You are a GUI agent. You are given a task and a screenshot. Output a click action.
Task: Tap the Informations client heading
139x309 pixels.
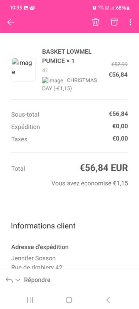tap(43, 226)
